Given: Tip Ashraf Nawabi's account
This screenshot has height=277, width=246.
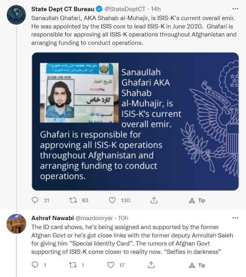Looking at the screenshot, I should (x=197, y=265).
